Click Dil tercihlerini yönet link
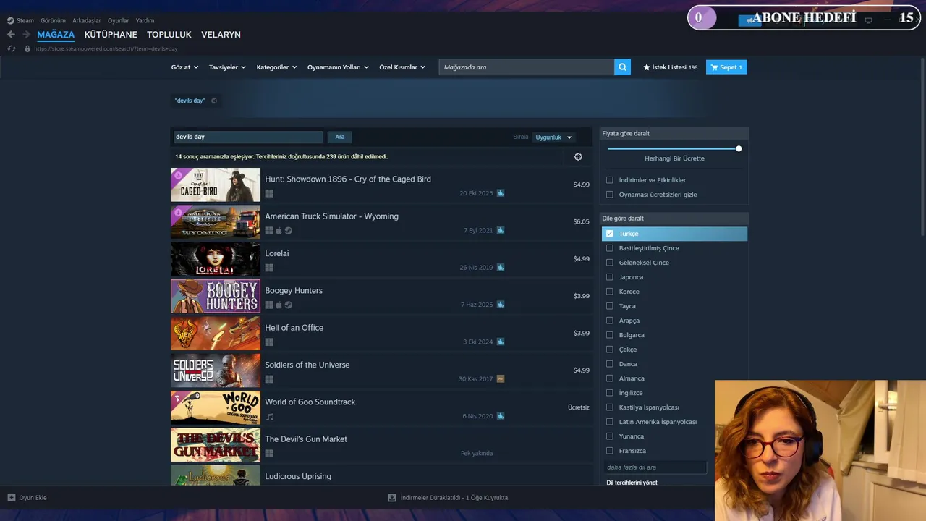This screenshot has width=926, height=521. pos(632,483)
